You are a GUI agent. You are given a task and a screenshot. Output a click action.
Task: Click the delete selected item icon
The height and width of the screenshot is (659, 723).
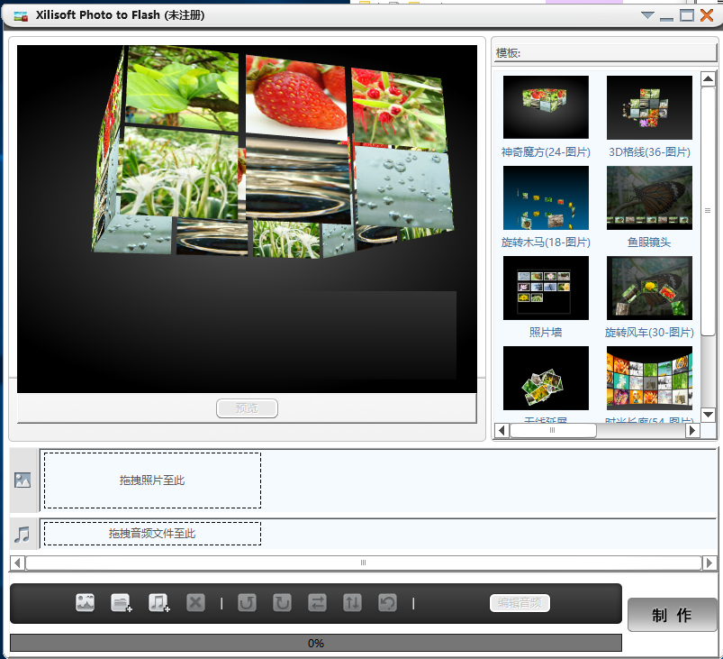(x=195, y=603)
